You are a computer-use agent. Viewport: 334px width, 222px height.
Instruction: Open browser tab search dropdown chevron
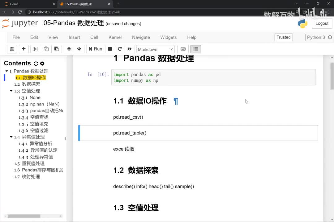tap(297, 4)
